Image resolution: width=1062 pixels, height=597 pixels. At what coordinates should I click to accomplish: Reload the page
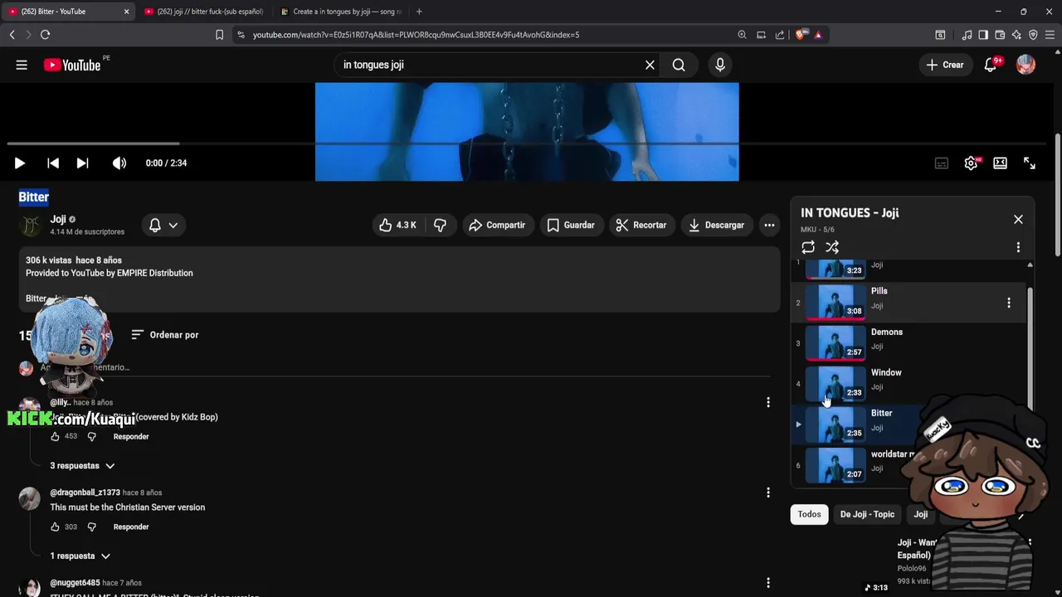45,35
